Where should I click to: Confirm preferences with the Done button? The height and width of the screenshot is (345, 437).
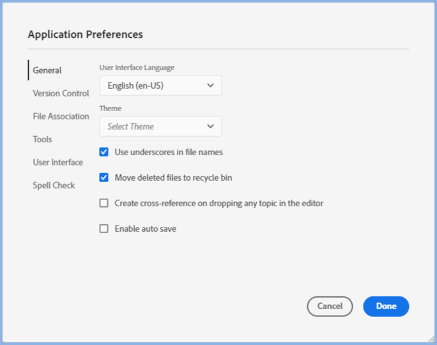[386, 306]
